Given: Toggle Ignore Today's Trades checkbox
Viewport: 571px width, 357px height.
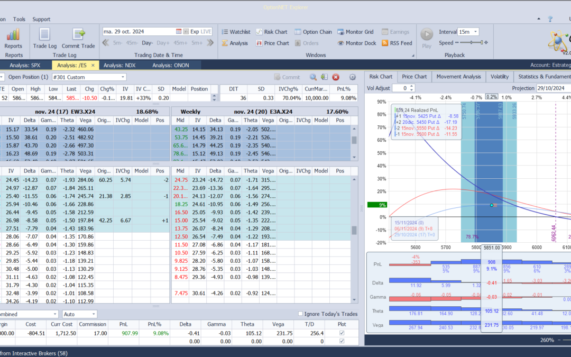Looking at the screenshot, I should tap(300, 314).
